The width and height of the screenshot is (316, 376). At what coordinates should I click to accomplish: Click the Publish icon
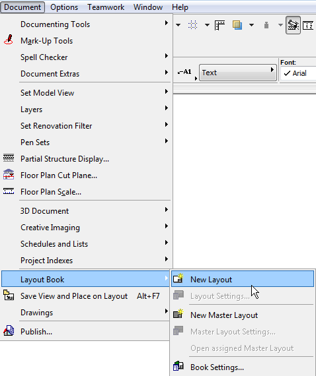tap(9, 330)
